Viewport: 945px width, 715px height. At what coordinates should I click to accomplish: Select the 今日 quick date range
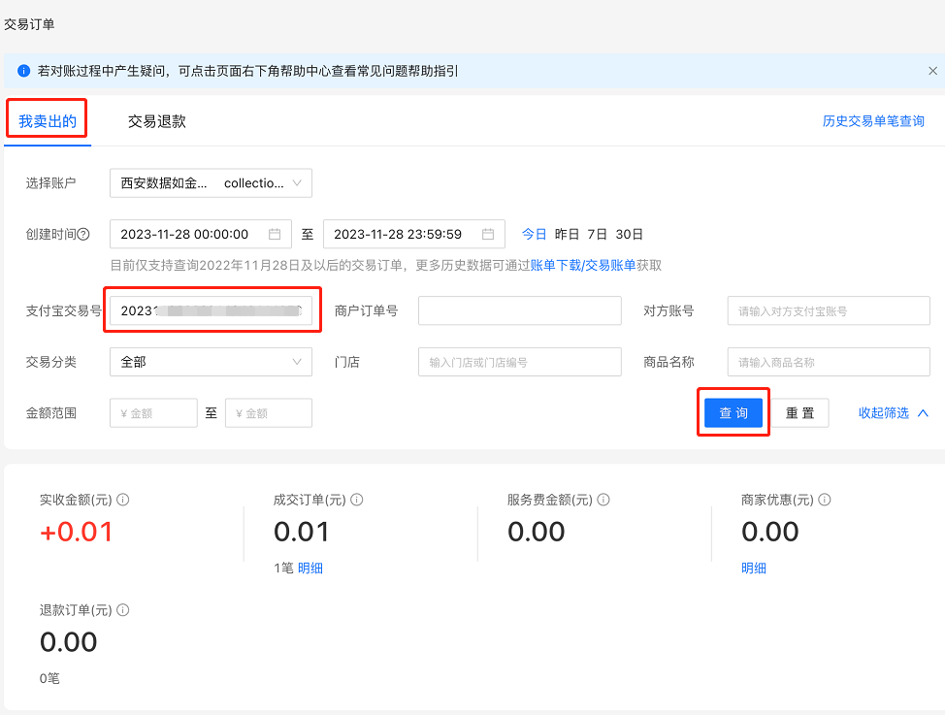click(x=534, y=234)
